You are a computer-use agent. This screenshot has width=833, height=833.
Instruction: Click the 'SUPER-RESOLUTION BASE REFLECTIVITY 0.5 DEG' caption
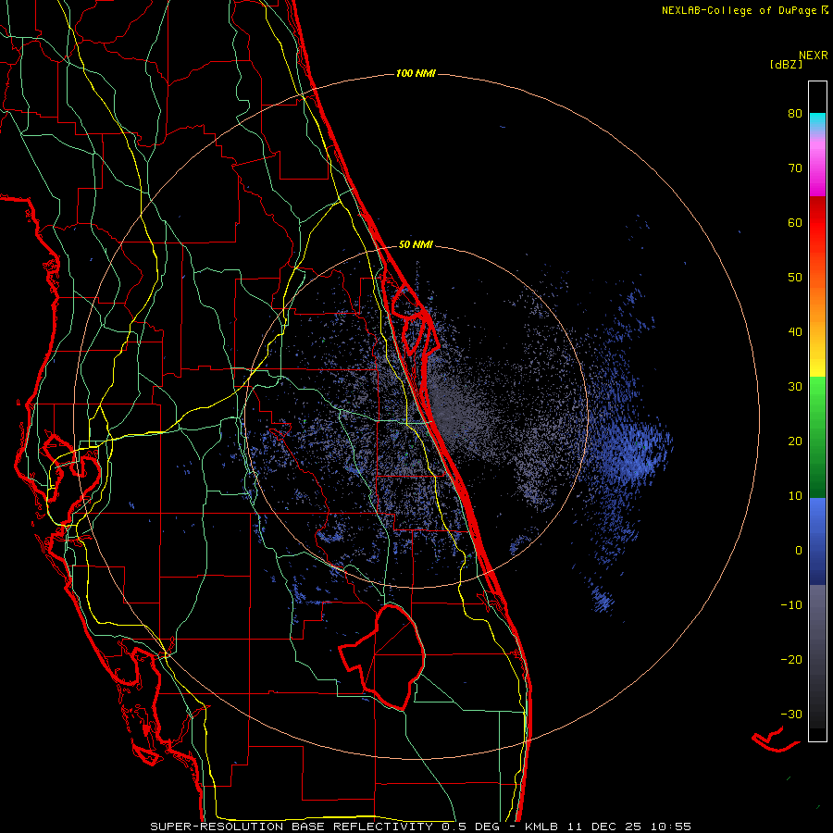[x=325, y=827]
